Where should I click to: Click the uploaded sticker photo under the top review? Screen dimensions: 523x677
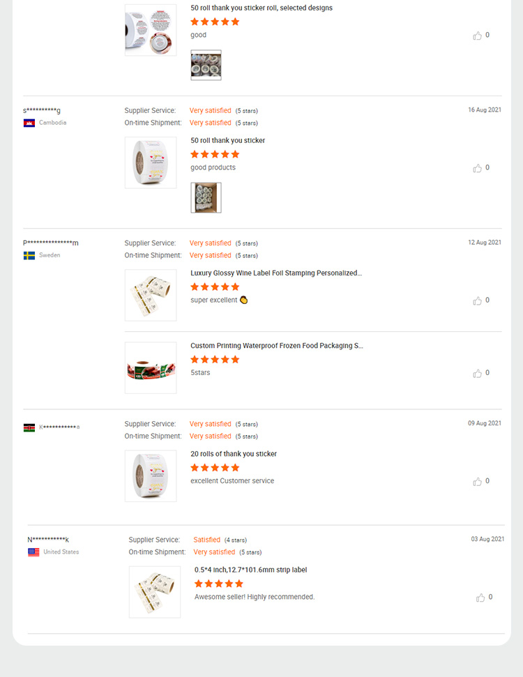pyautogui.click(x=206, y=65)
